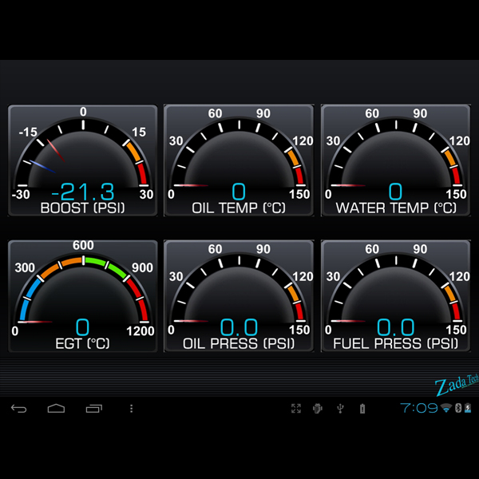
Task: Select the WATER TEMP (°C) label
Action: coord(396,208)
